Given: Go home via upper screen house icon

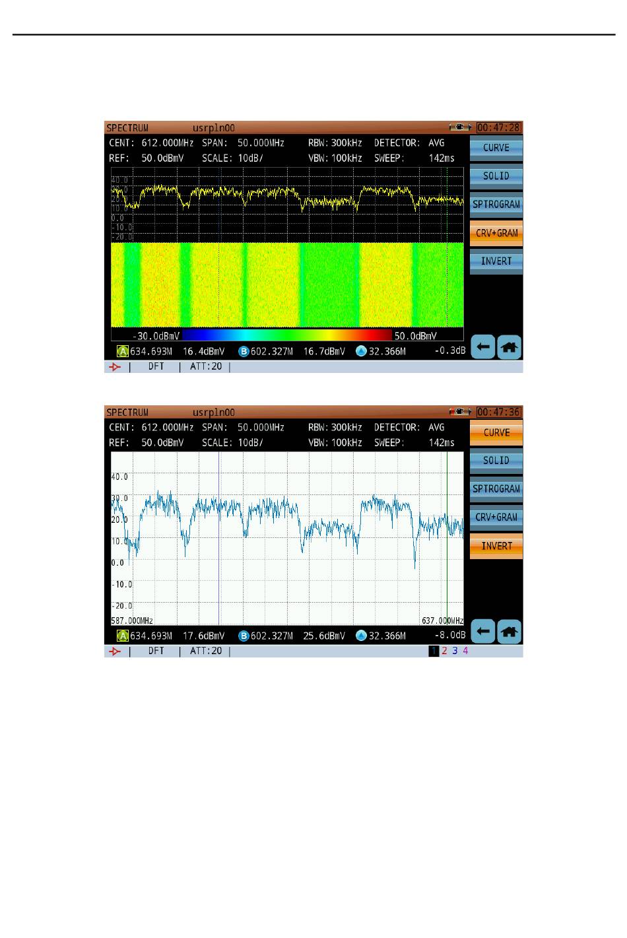Looking at the screenshot, I should [x=509, y=347].
